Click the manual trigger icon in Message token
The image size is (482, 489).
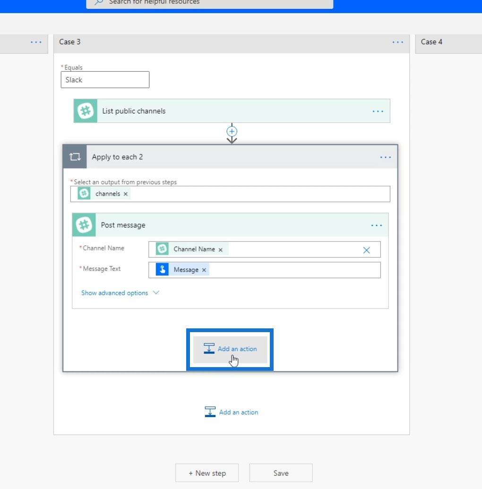(162, 269)
